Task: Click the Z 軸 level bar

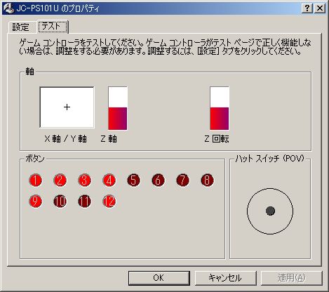Action: click(x=118, y=108)
